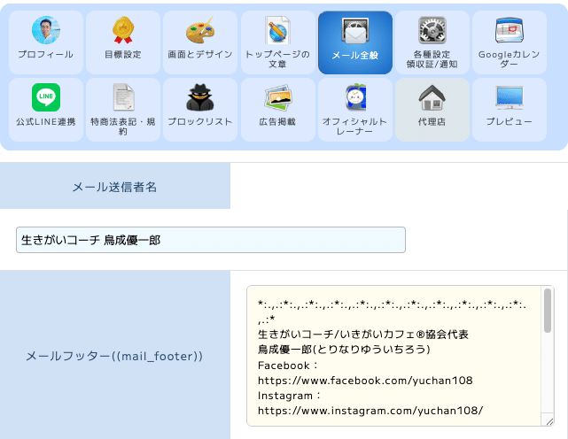This screenshot has height=439, width=568.
Task: Open 画面とデザイン paint palette icon
Action: click(x=200, y=30)
